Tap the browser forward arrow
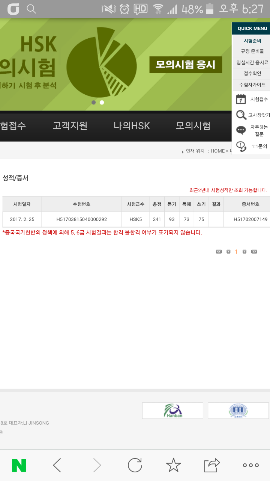 97,465
